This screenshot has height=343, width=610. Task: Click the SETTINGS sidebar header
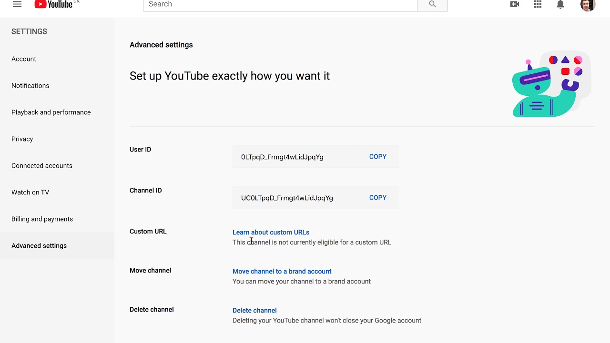coord(29,31)
